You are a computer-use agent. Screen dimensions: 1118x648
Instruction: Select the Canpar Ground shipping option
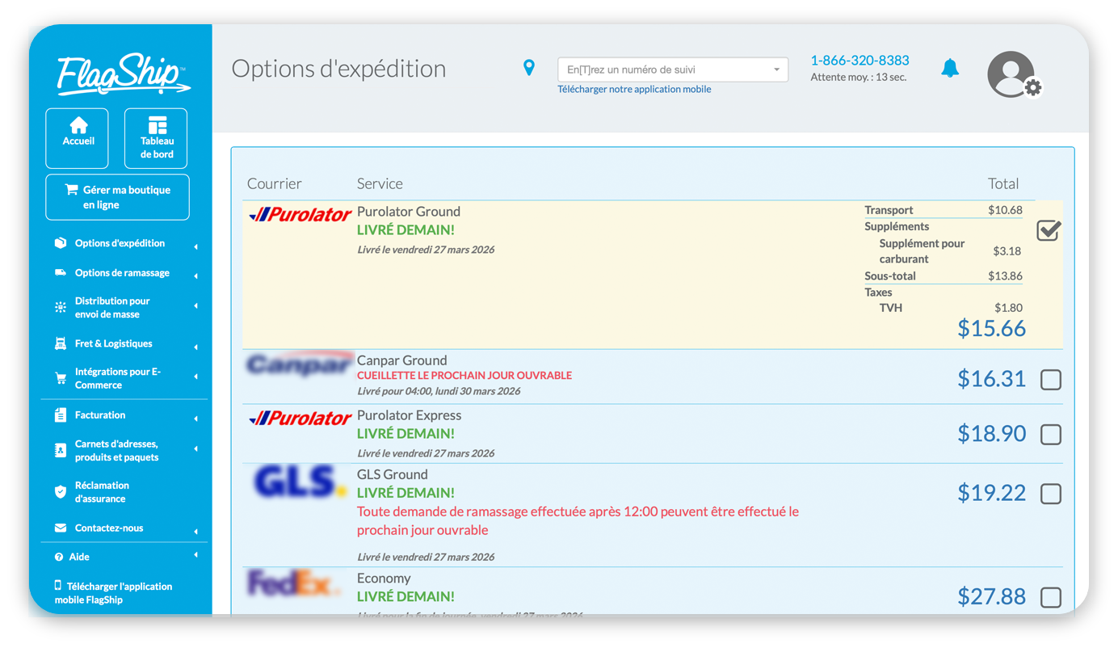[1051, 379]
